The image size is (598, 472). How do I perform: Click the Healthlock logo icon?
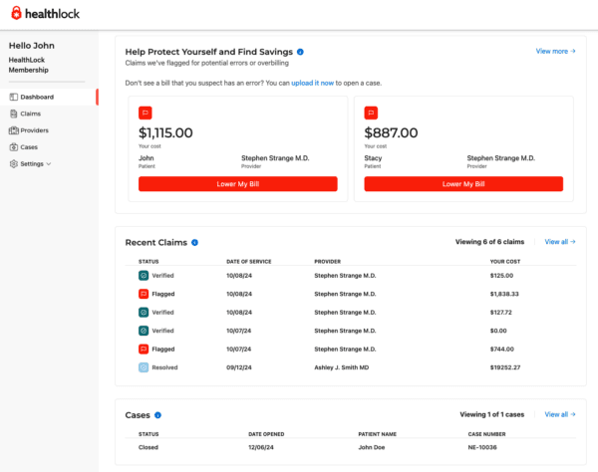click(x=16, y=13)
